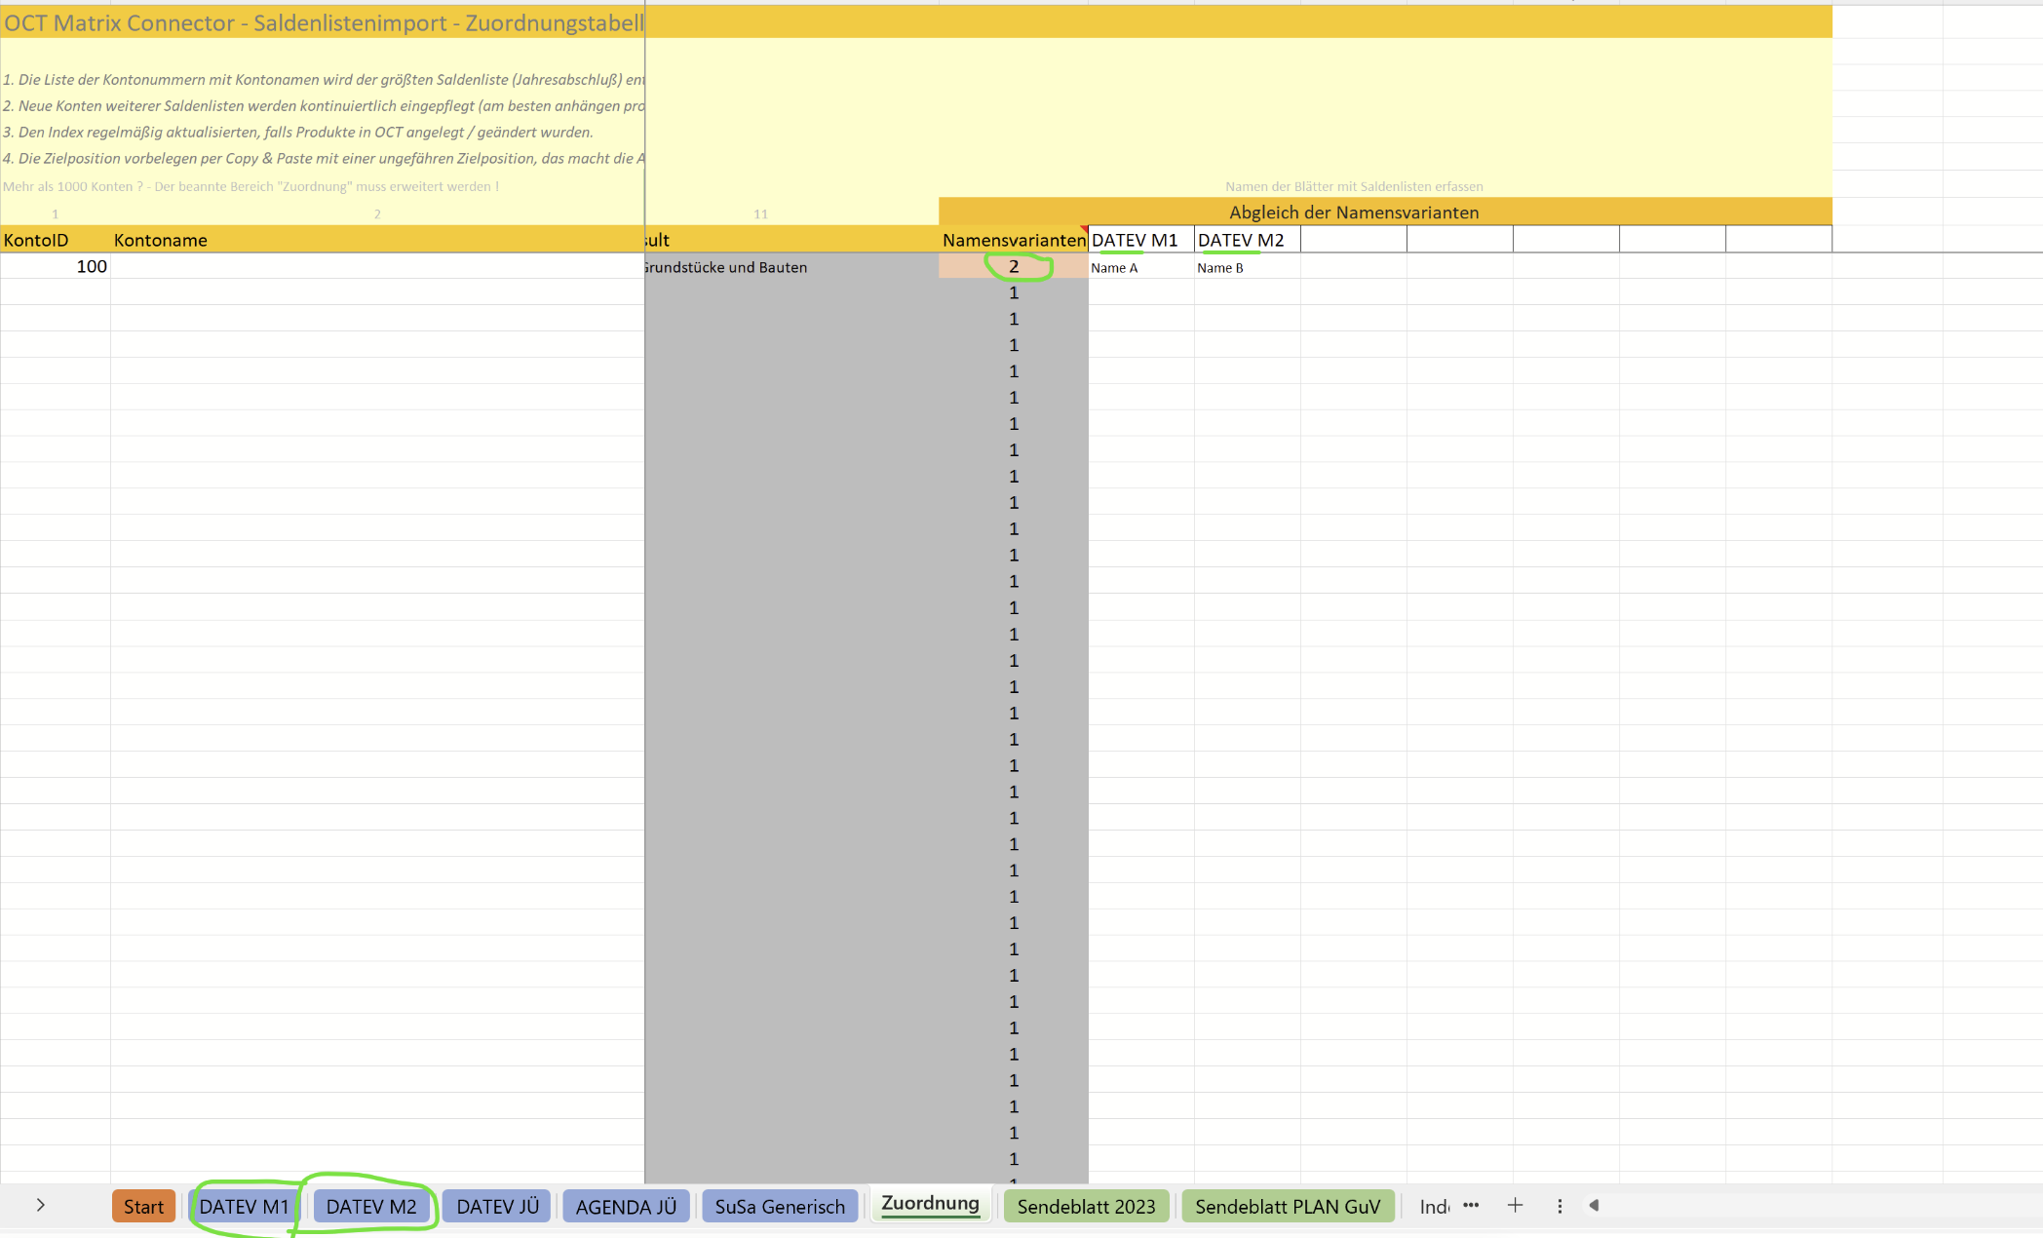Open the Start sheet tab
The image size is (2043, 1238).
pos(143,1207)
